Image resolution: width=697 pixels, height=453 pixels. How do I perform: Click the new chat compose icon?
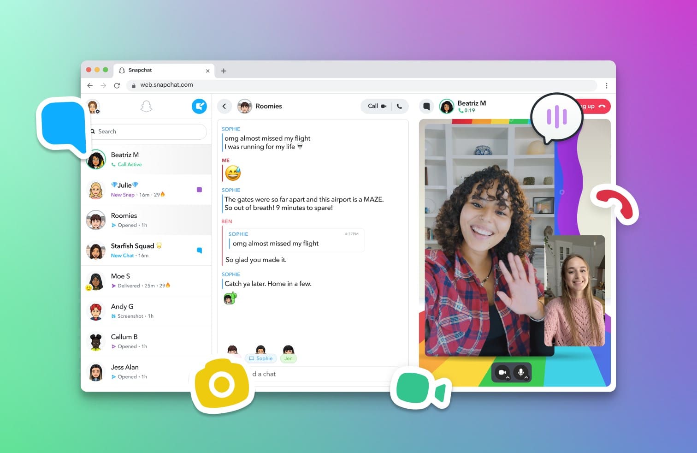[x=199, y=107]
